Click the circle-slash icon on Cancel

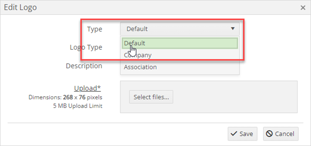269,134
